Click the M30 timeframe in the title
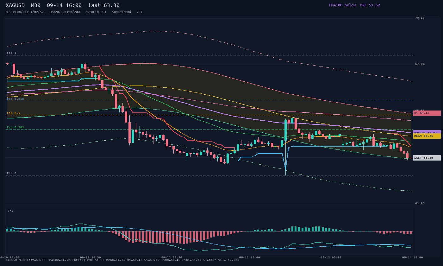 click(x=35, y=5)
